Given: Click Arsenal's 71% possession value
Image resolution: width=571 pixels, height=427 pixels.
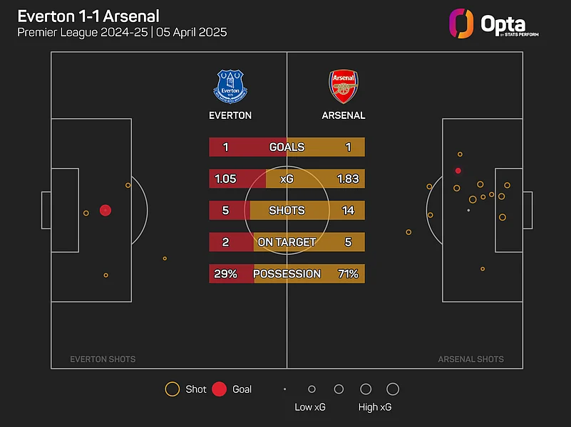Looking at the screenshot, I should pos(348,273).
